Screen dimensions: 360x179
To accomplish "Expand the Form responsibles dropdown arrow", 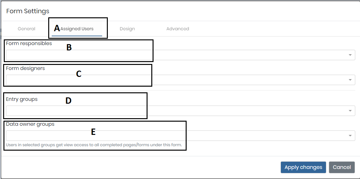I will coord(350,55).
